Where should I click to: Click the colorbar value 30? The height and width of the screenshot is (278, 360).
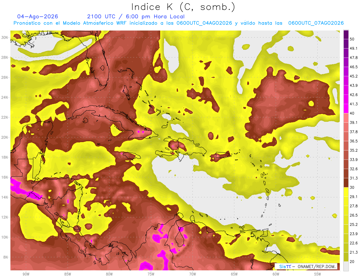[352, 187]
